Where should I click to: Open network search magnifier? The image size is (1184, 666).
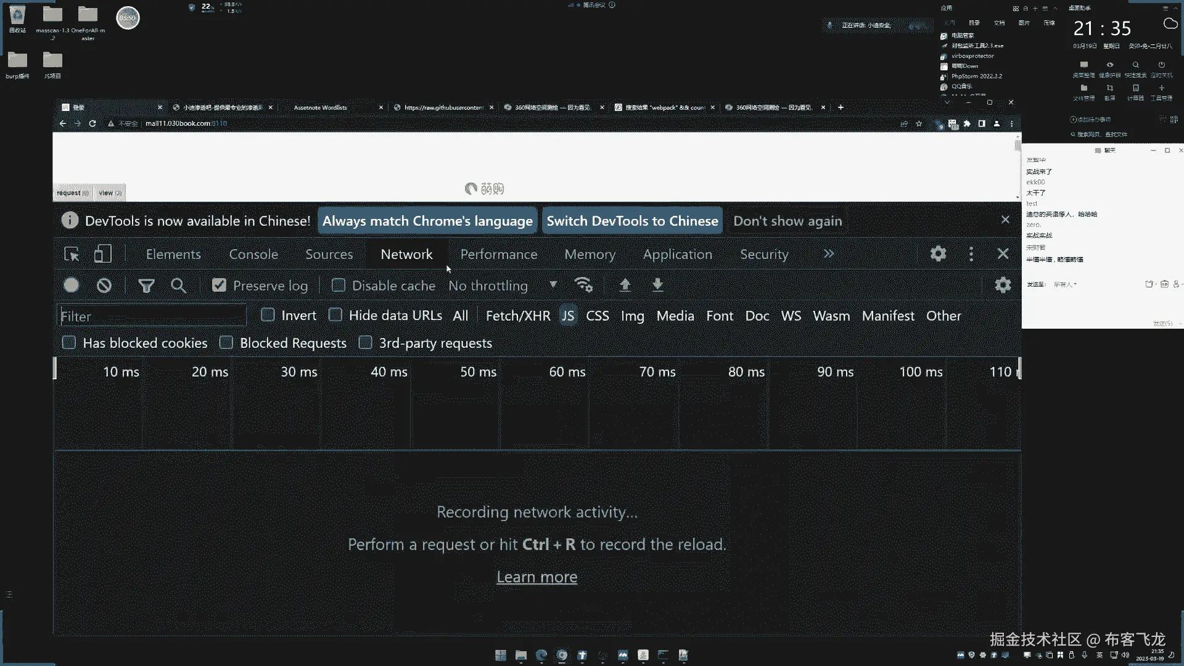178,286
